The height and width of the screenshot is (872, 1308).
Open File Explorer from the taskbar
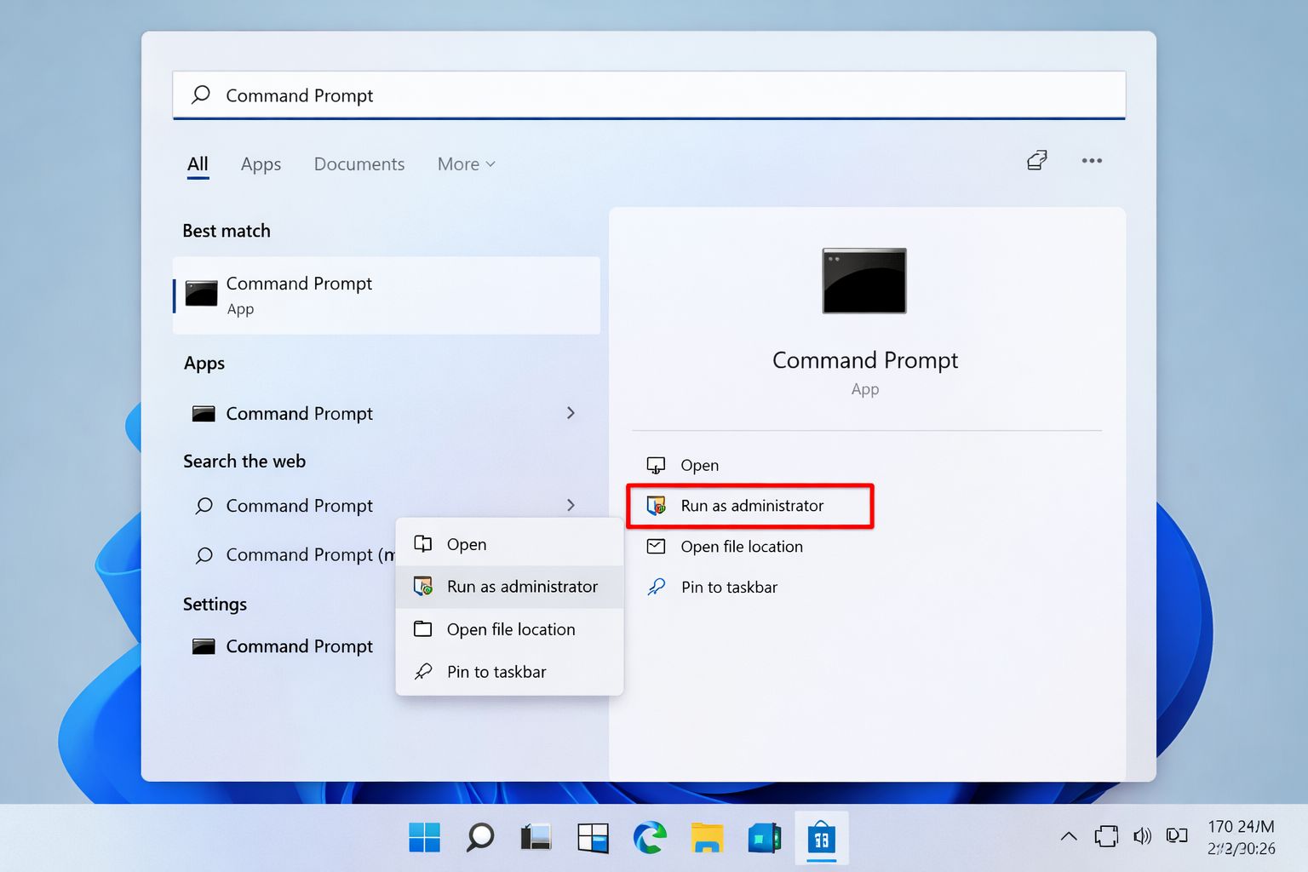pos(707,838)
